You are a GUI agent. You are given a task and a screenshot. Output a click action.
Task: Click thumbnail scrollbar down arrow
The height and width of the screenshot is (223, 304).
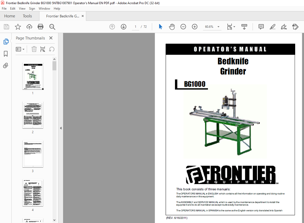pos(54,220)
